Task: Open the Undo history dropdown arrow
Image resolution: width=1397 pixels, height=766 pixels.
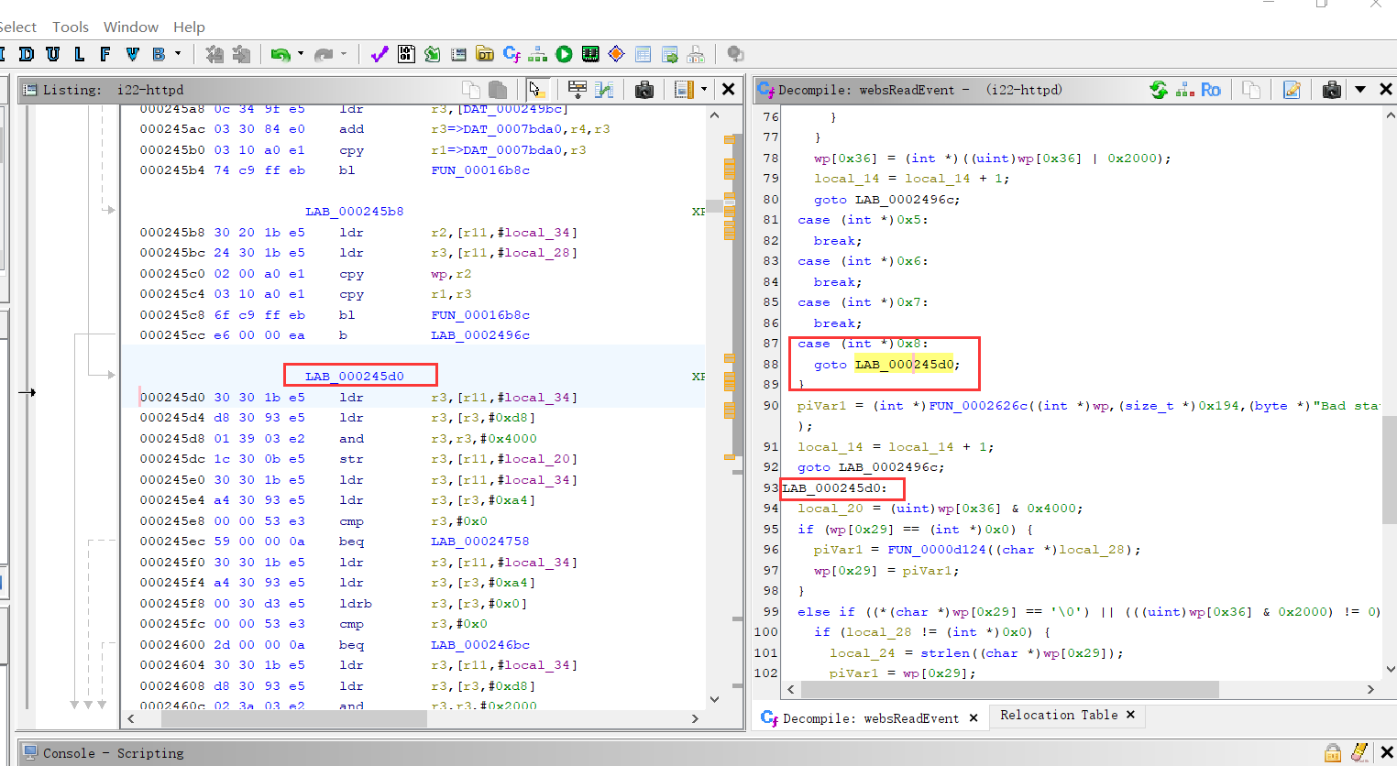Action: 300,54
